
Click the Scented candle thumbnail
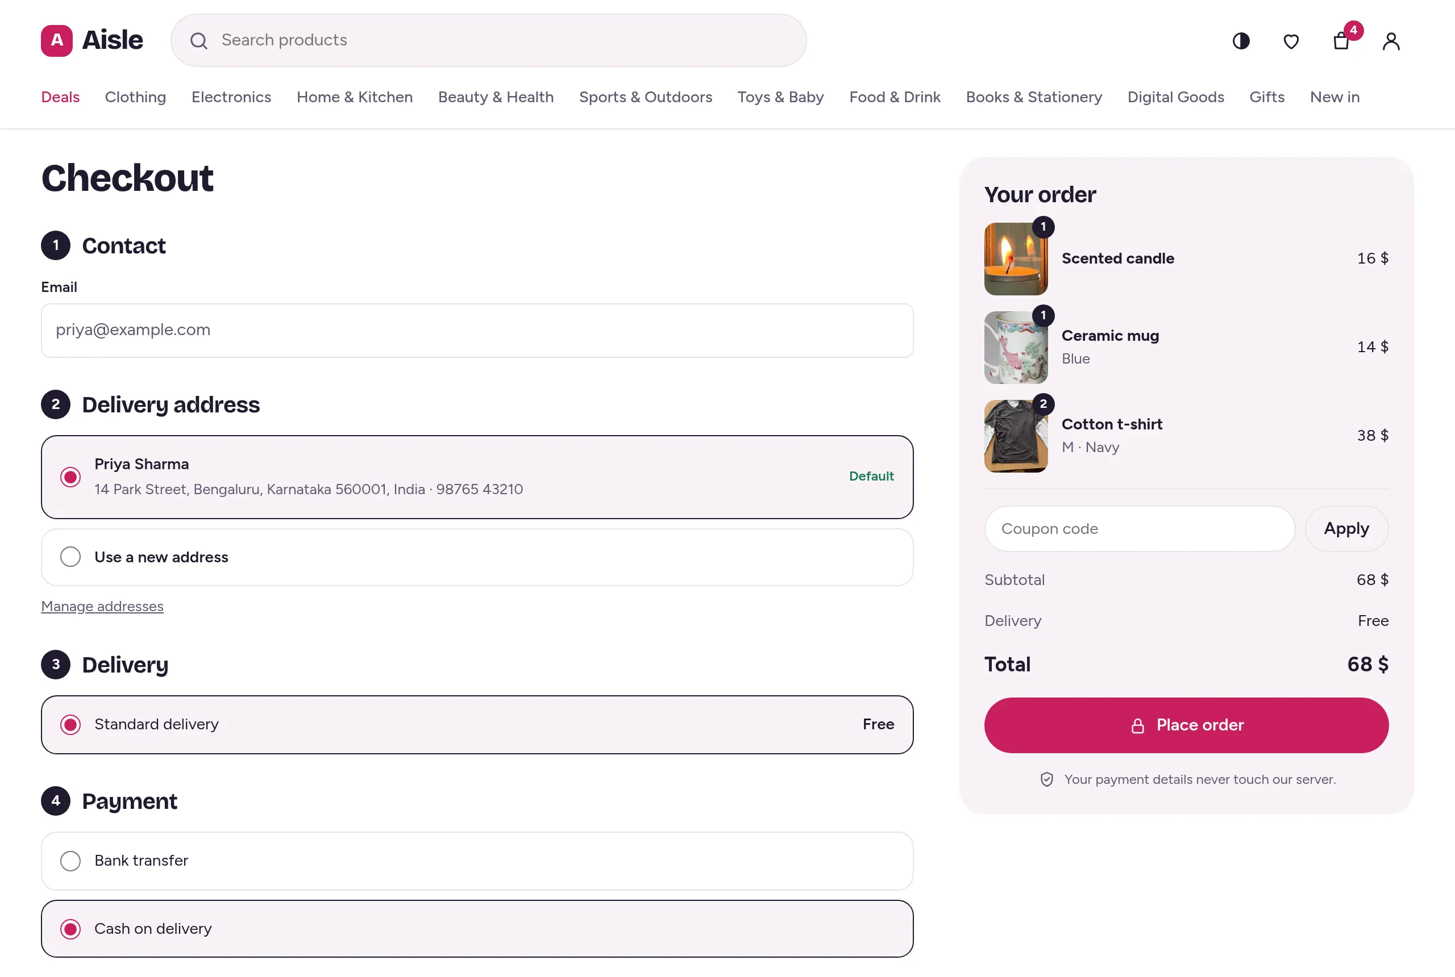(1016, 258)
